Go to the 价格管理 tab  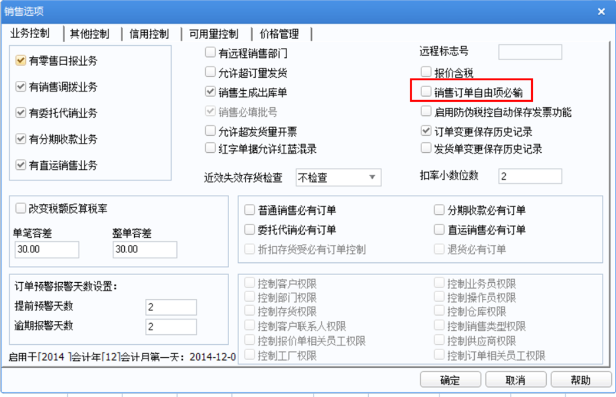(x=280, y=34)
